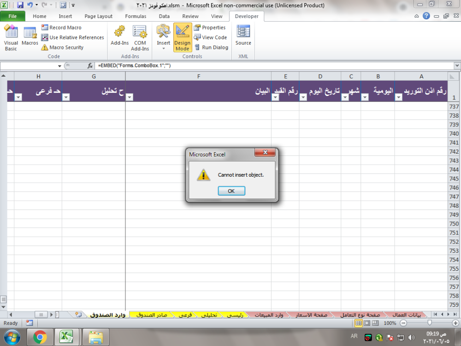The image size is (461, 346).
Task: Insert a new worksheet
Action: [x=78, y=315]
